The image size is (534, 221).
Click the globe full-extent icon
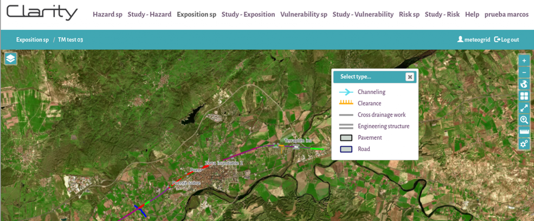524,84
